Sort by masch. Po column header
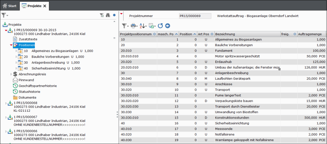The image size is (327, 144). coord(167,34)
